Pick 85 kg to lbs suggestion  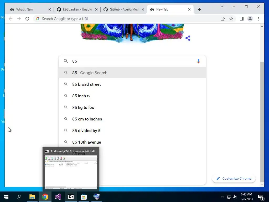click(132, 108)
